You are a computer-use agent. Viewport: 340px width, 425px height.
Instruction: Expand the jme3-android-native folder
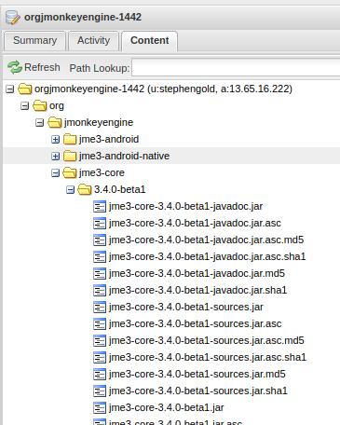(x=55, y=157)
